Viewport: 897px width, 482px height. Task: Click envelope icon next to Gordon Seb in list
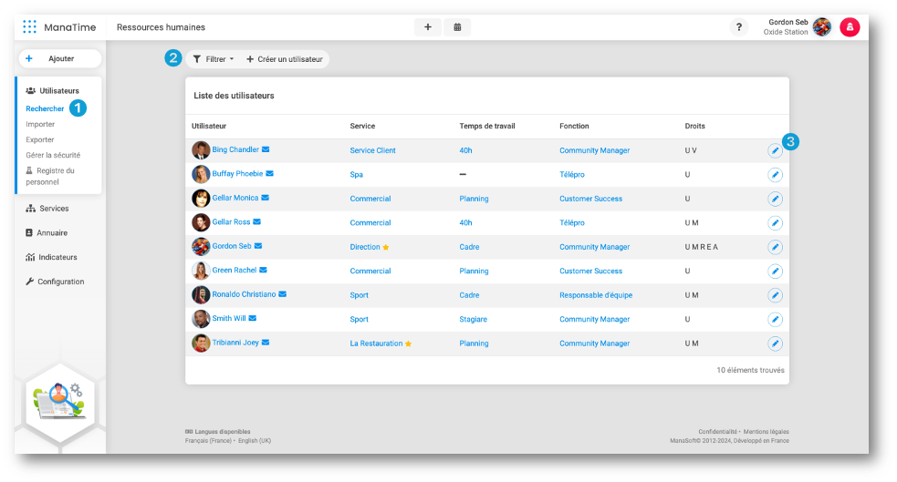coord(258,246)
